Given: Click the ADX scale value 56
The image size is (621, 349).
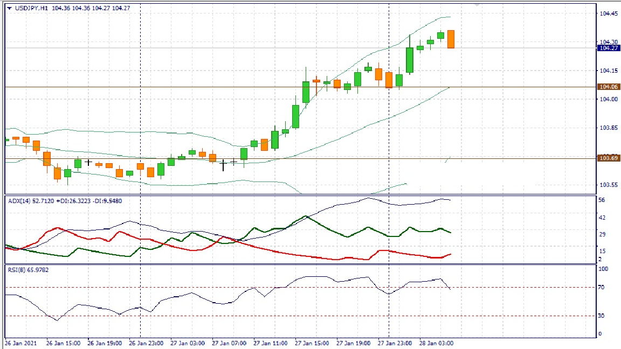Looking at the screenshot, I should pos(602,200).
